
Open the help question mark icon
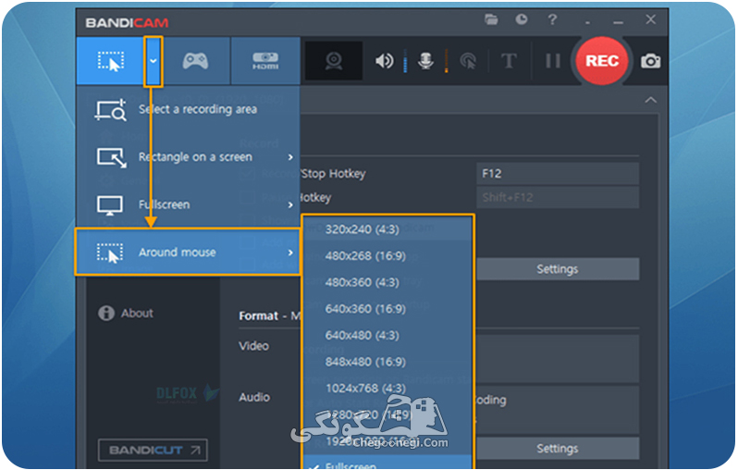[552, 19]
